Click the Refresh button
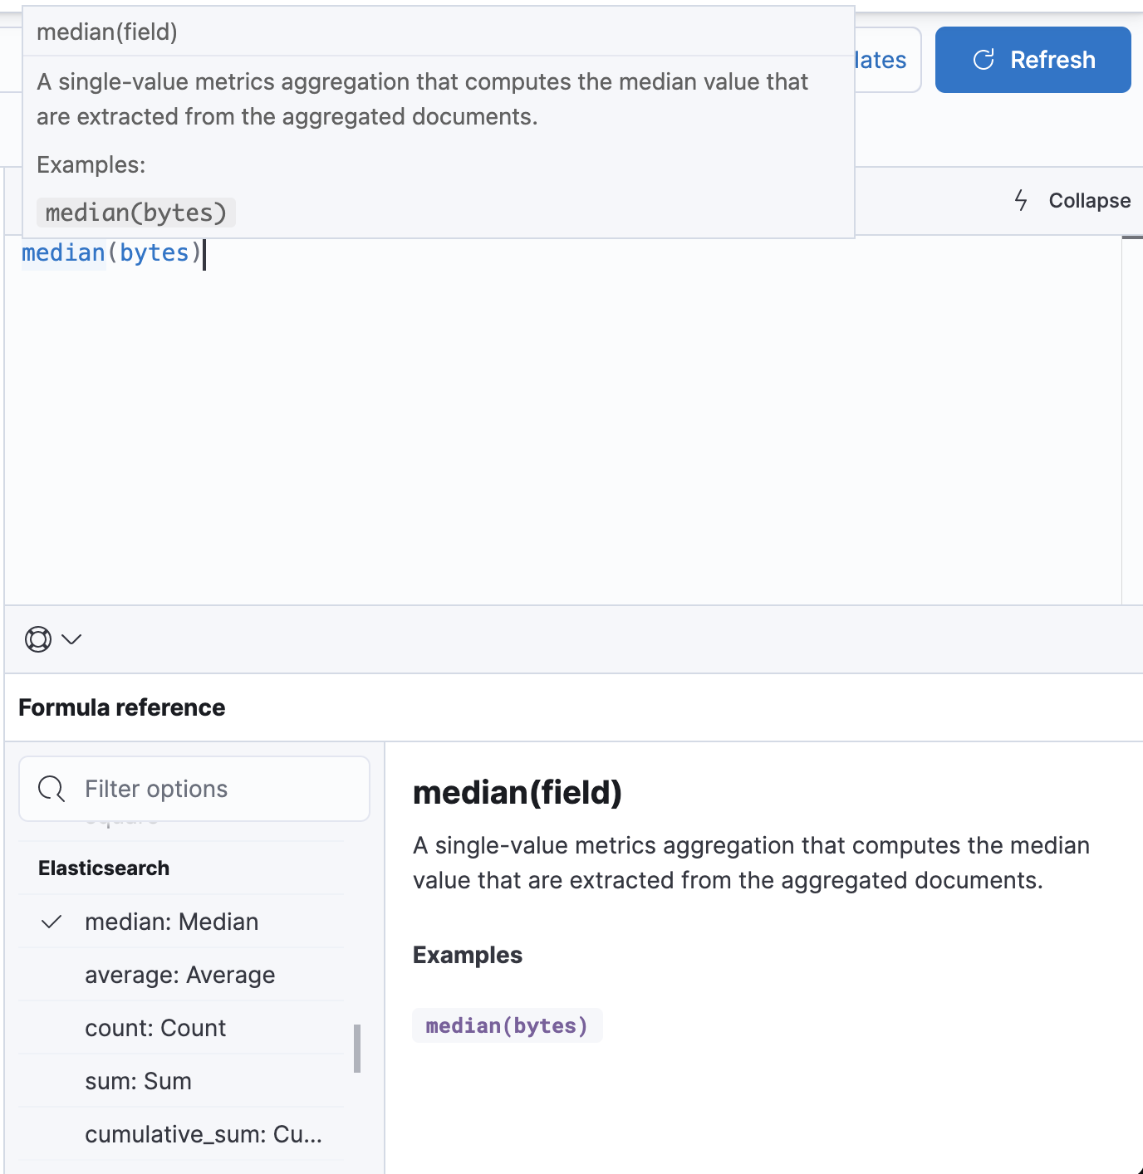 point(1033,60)
